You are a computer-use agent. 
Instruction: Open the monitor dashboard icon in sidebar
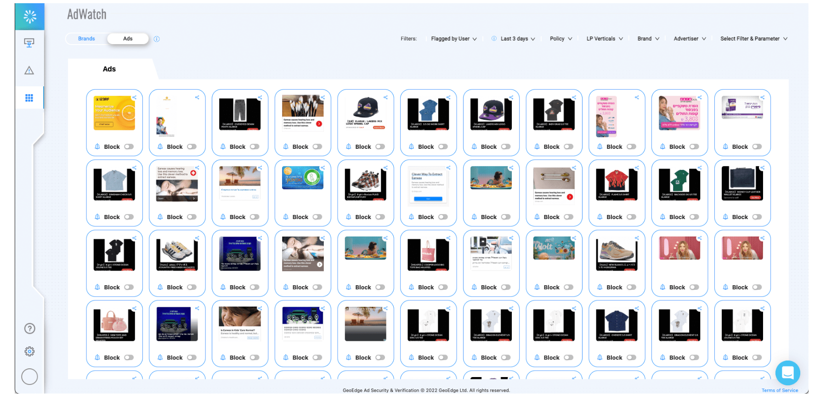coord(29,43)
